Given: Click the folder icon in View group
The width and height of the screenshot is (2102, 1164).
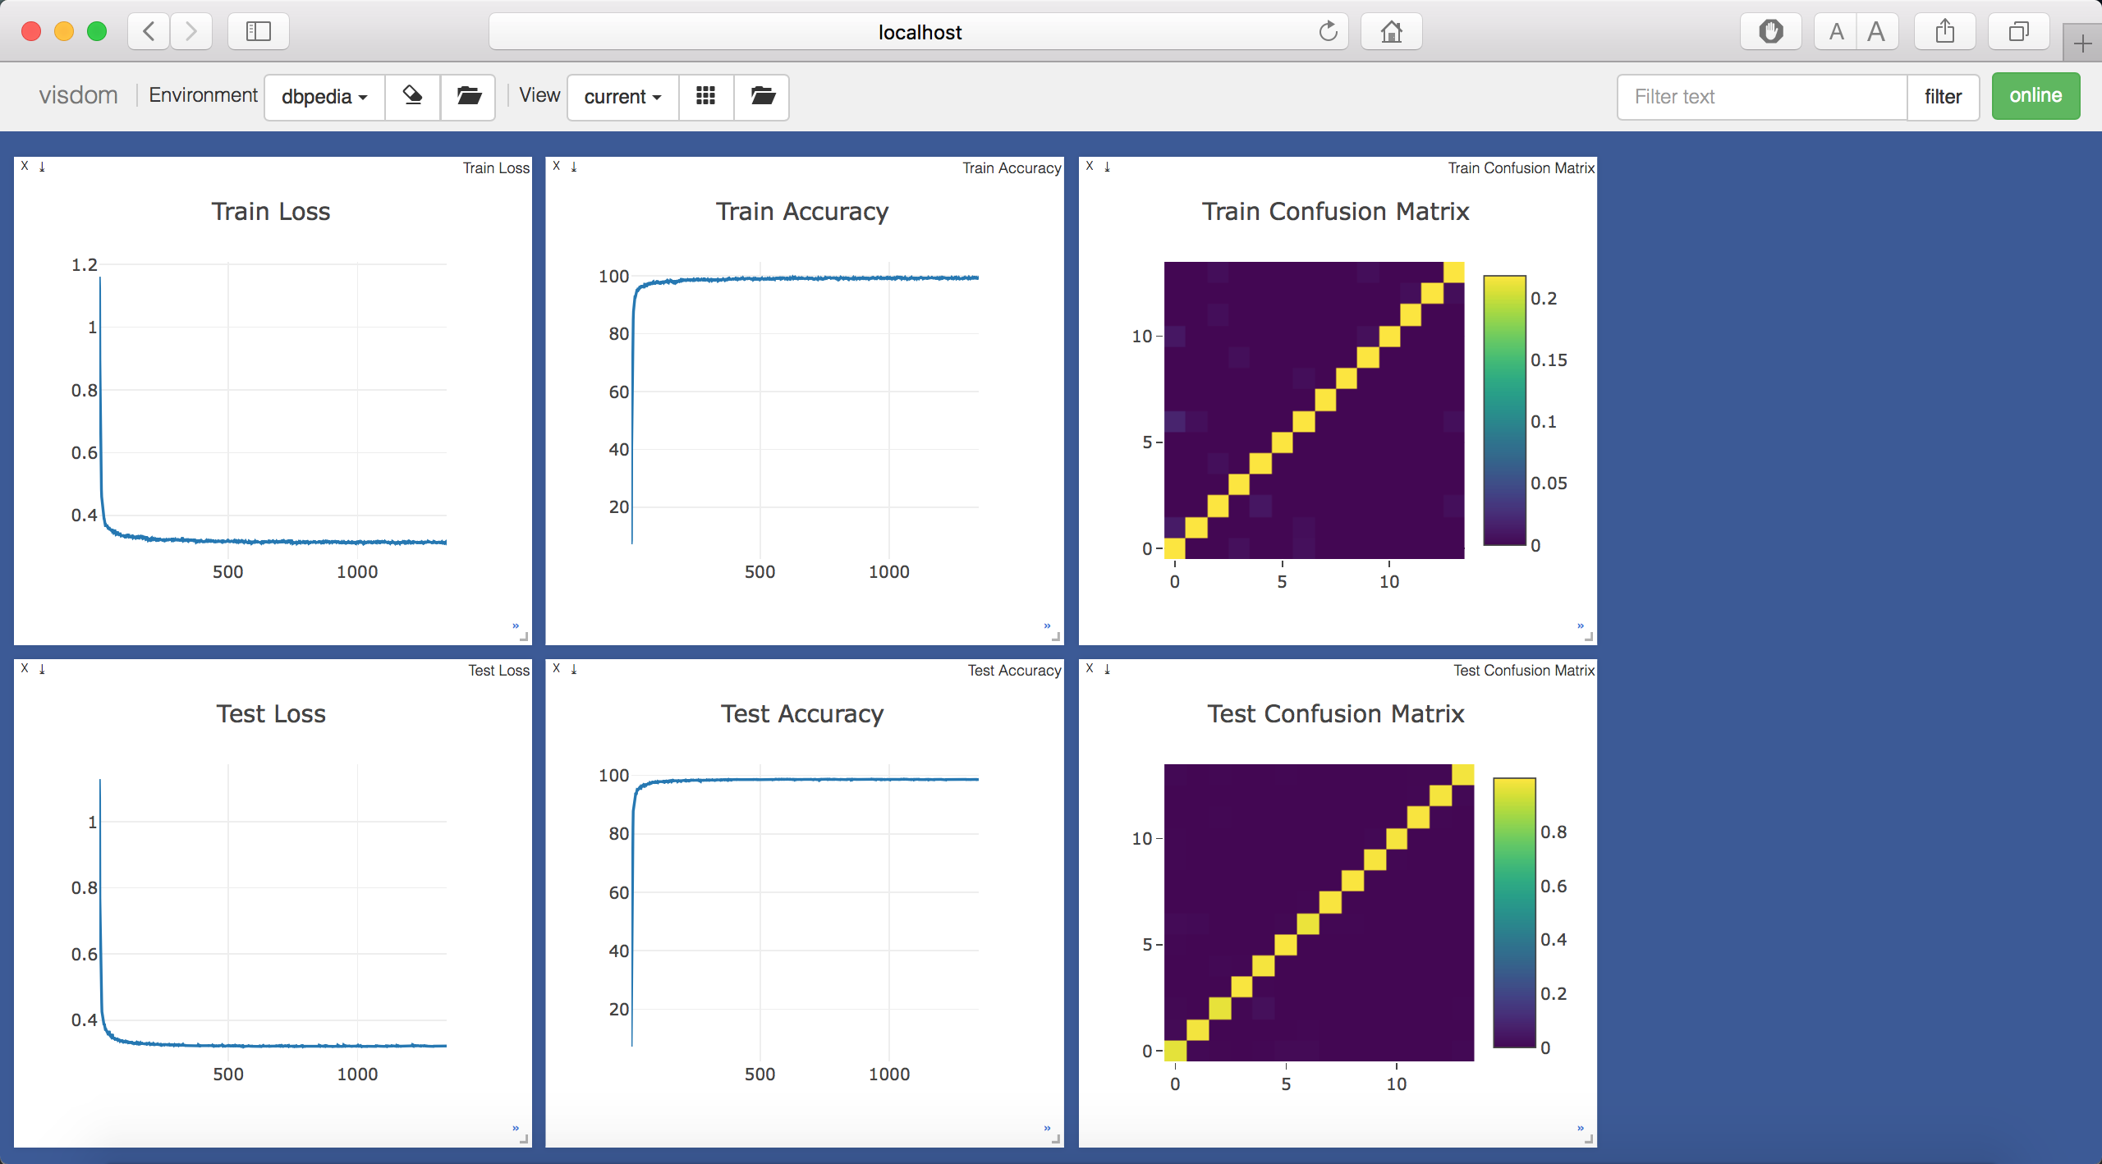Looking at the screenshot, I should [x=762, y=96].
